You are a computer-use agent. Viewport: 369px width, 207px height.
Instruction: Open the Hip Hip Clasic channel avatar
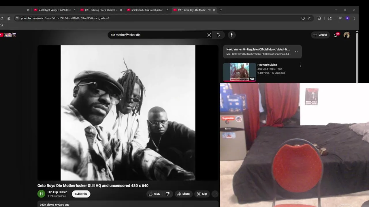pyautogui.click(x=41, y=194)
